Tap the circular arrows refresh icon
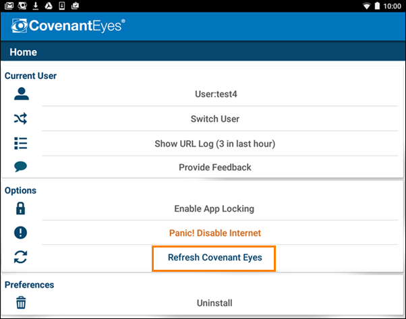 (x=20, y=257)
